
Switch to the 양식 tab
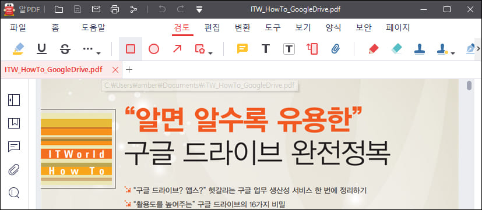click(333, 28)
